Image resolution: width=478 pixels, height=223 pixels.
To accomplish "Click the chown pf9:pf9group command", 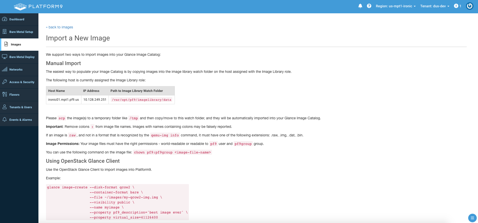I will coord(173,152).
